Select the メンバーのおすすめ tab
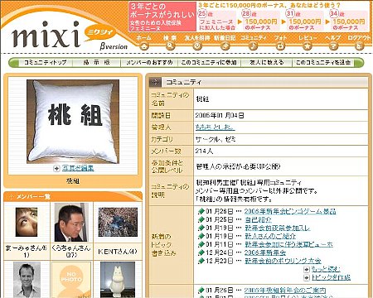This screenshot has width=373, height=298. pos(149,63)
